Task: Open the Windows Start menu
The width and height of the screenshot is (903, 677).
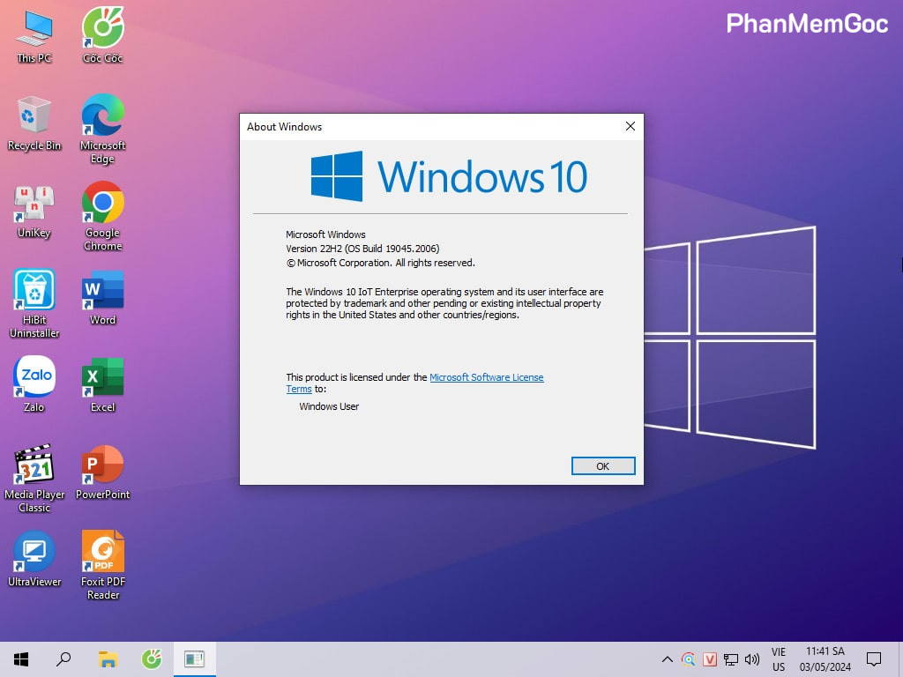Action: 20,658
